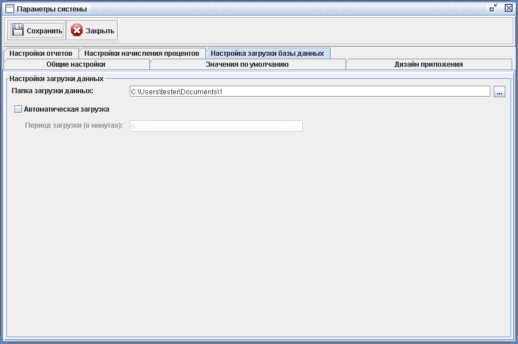The image size is (518, 344).
Task: Enable the Автоматическая загрузка checkbox
Action: 18,109
